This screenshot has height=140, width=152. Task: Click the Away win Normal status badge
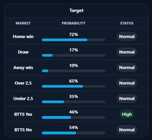click(x=127, y=67)
